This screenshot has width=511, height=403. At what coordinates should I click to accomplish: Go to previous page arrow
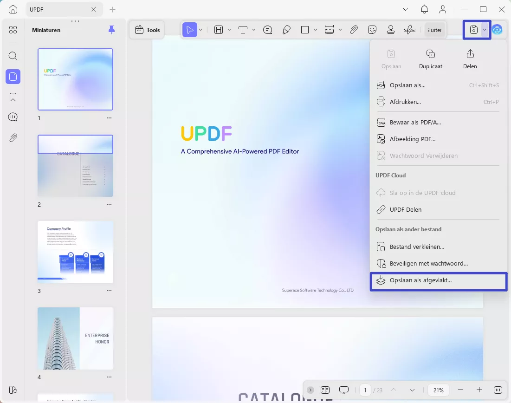pyautogui.click(x=394, y=390)
